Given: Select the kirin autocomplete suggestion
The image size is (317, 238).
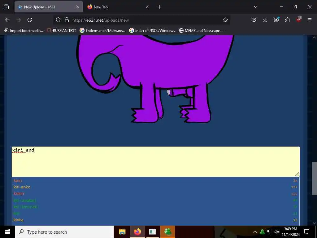Looking at the screenshot, I should tap(156, 181).
